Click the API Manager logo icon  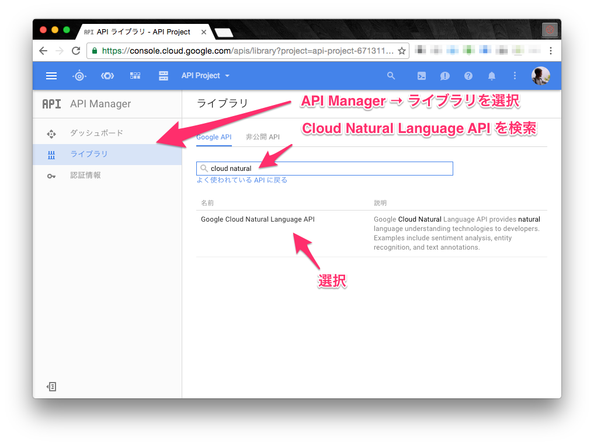click(51, 104)
